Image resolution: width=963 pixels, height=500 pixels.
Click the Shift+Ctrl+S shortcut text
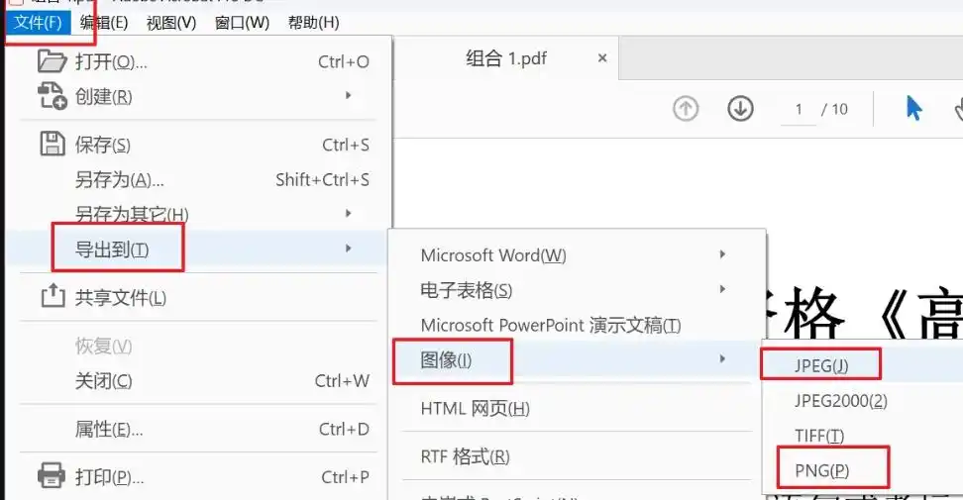tap(322, 180)
